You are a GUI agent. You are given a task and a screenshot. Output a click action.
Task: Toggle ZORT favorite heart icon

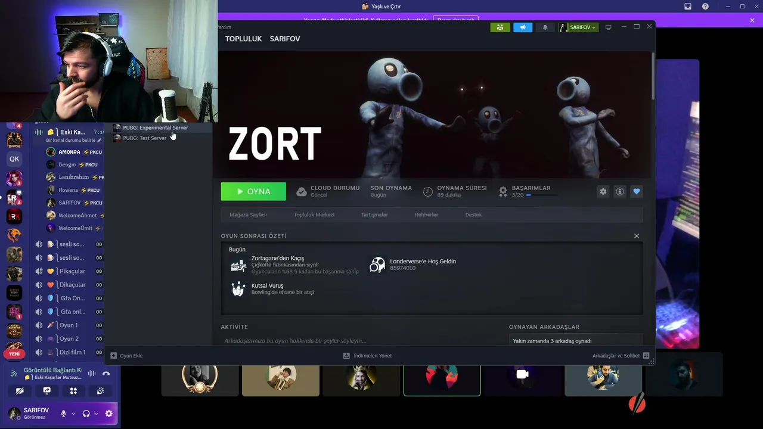[637, 191]
